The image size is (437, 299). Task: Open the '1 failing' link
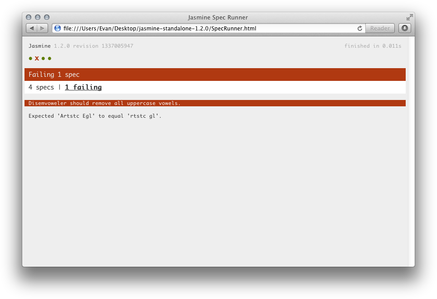(x=83, y=87)
